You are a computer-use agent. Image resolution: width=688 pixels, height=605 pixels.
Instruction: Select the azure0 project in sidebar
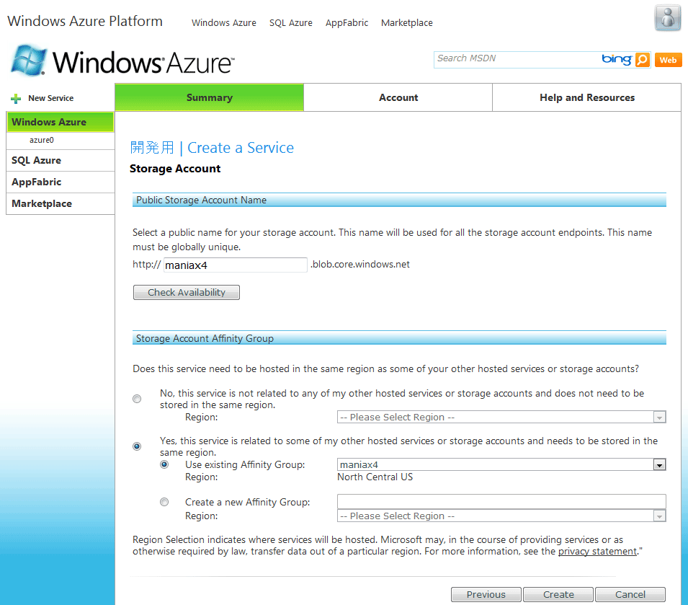(x=42, y=140)
